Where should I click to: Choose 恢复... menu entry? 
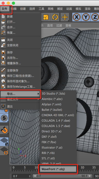point(21,33)
